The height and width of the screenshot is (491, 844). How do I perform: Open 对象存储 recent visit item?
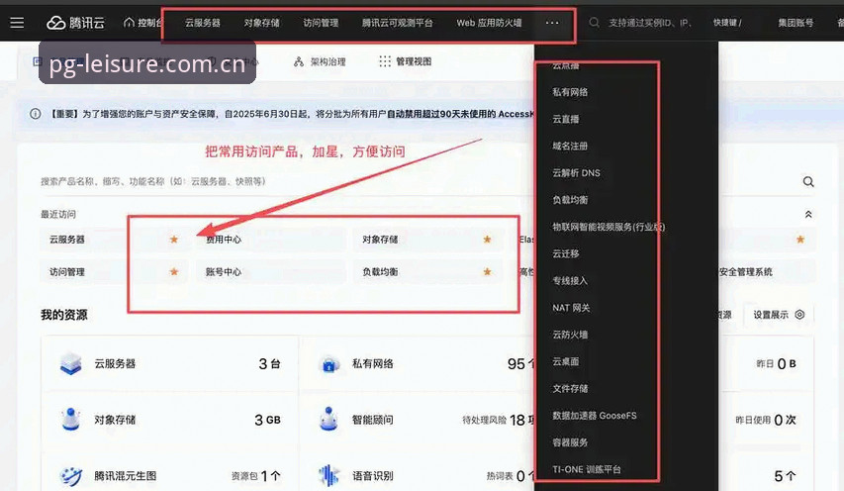point(427,239)
